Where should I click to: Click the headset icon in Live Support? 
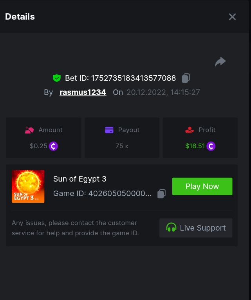coord(171,228)
